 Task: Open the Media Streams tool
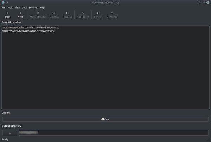tap(38, 14)
